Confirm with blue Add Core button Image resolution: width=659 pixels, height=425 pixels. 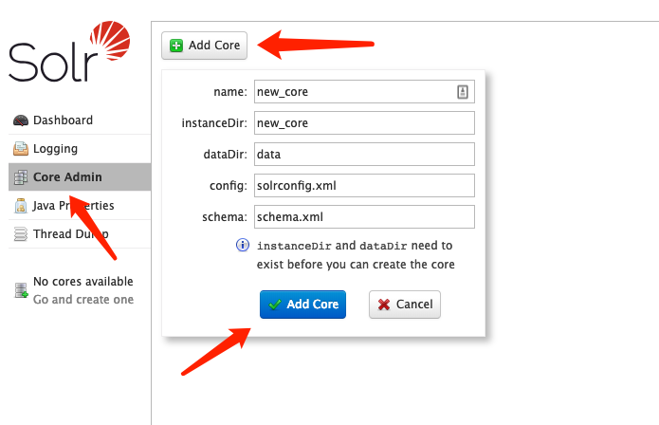tap(302, 305)
